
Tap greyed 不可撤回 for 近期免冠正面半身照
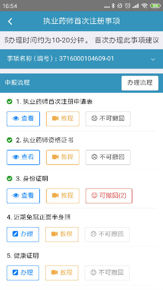(x=107, y=234)
